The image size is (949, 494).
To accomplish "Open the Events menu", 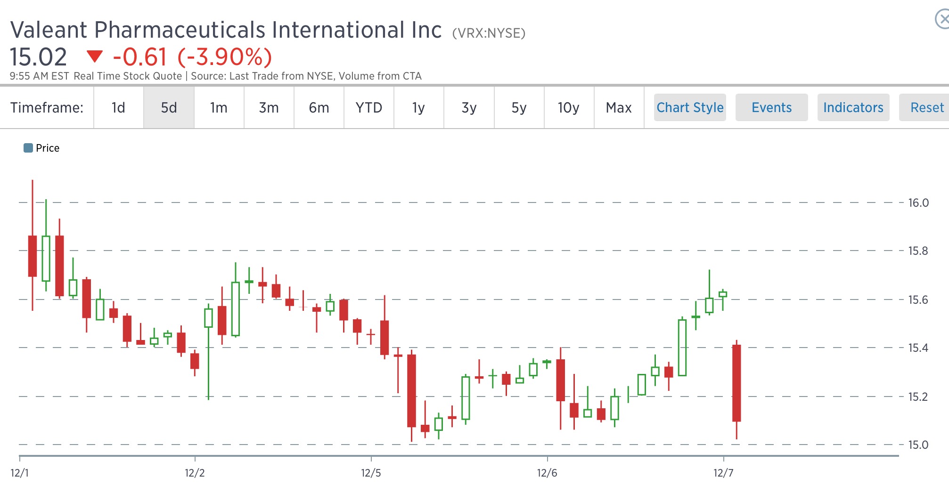I will (772, 107).
